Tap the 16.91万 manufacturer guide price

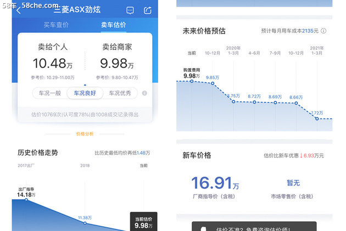click(x=215, y=183)
